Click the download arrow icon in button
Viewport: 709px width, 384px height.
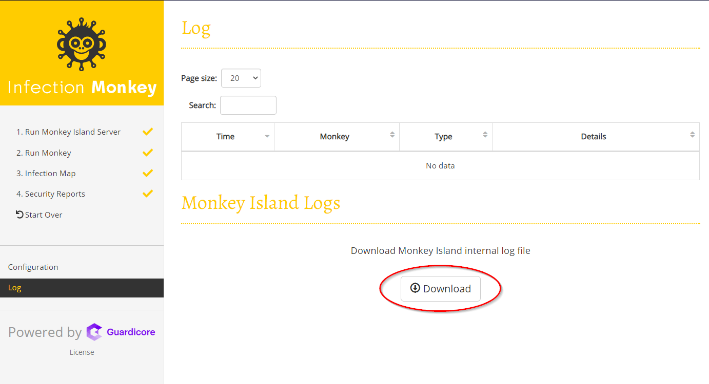(415, 288)
